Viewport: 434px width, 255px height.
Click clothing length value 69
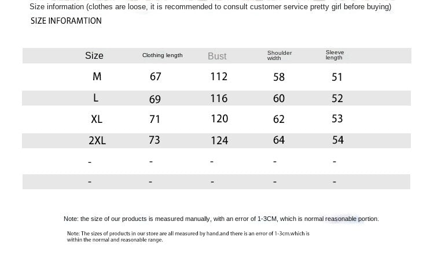[155, 99]
